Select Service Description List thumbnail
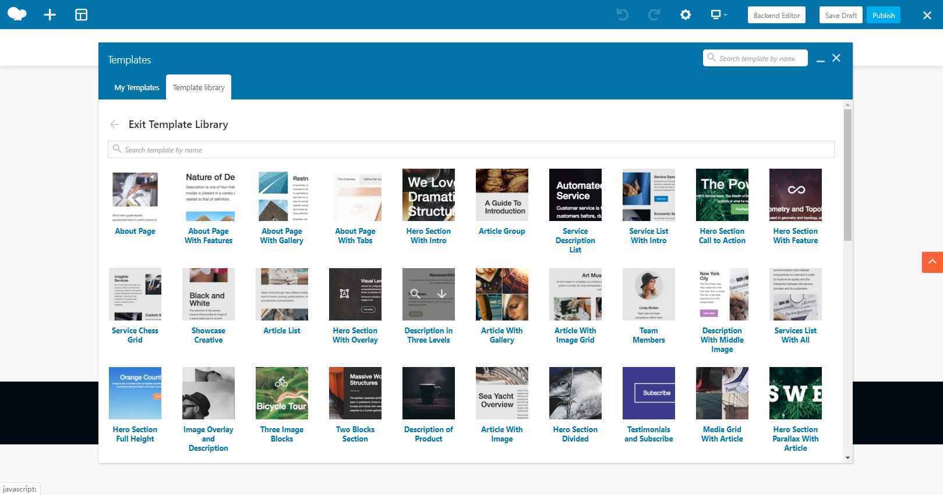The image size is (943, 495). coord(575,195)
